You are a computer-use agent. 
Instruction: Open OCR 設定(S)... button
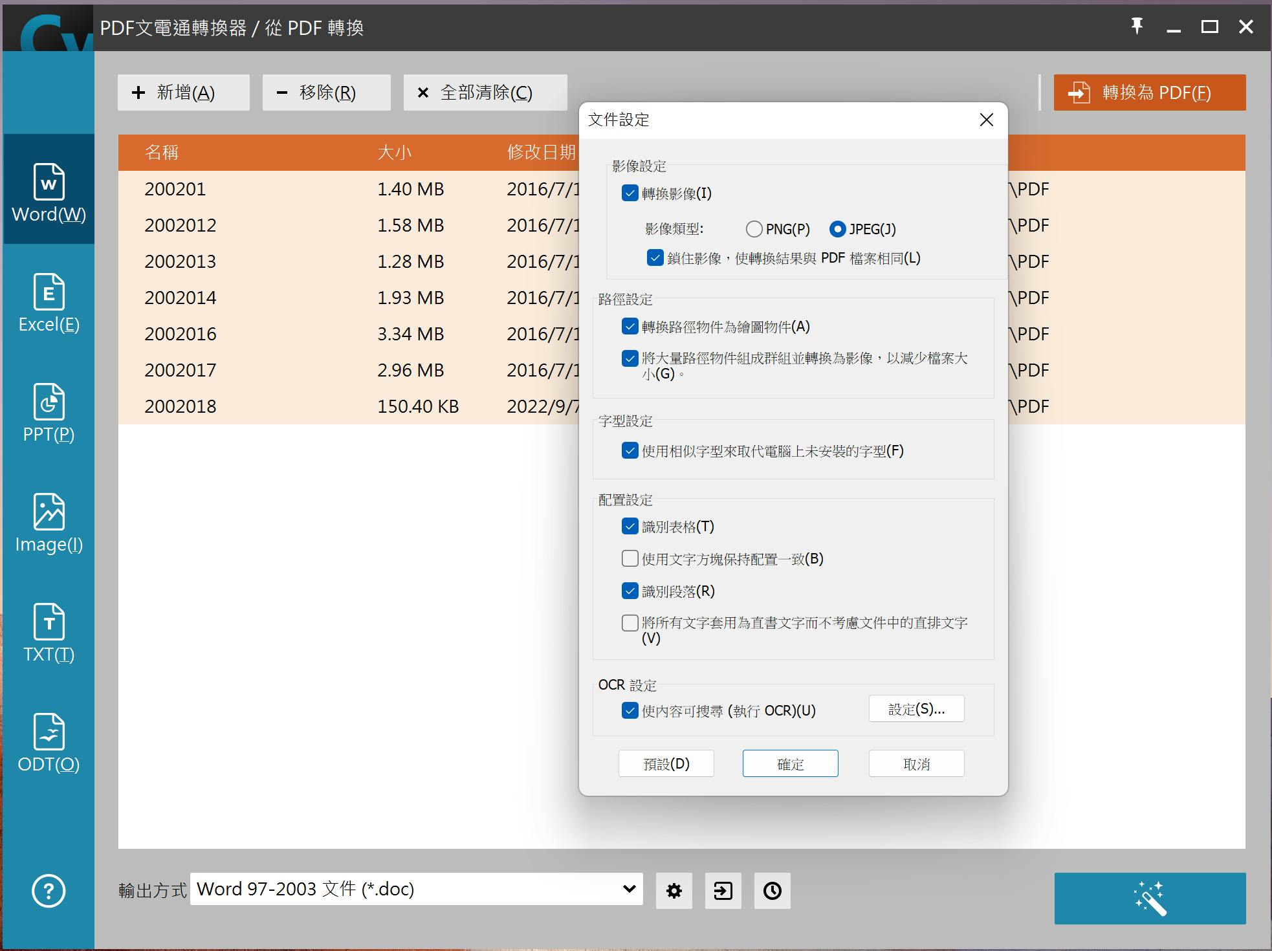pos(916,709)
